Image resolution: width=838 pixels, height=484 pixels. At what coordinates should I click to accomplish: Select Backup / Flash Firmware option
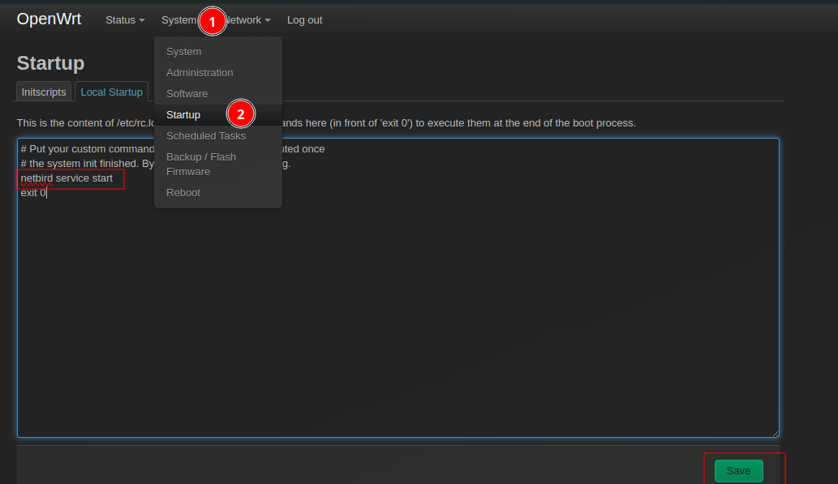click(x=201, y=164)
